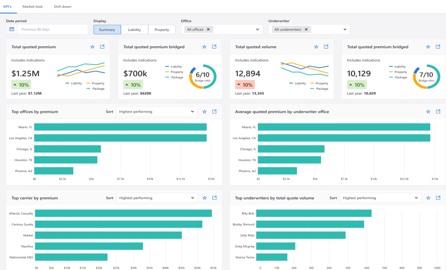Click the 6/10 bridge ratio donut chart
The width and height of the screenshot is (446, 270).
[x=203, y=76]
